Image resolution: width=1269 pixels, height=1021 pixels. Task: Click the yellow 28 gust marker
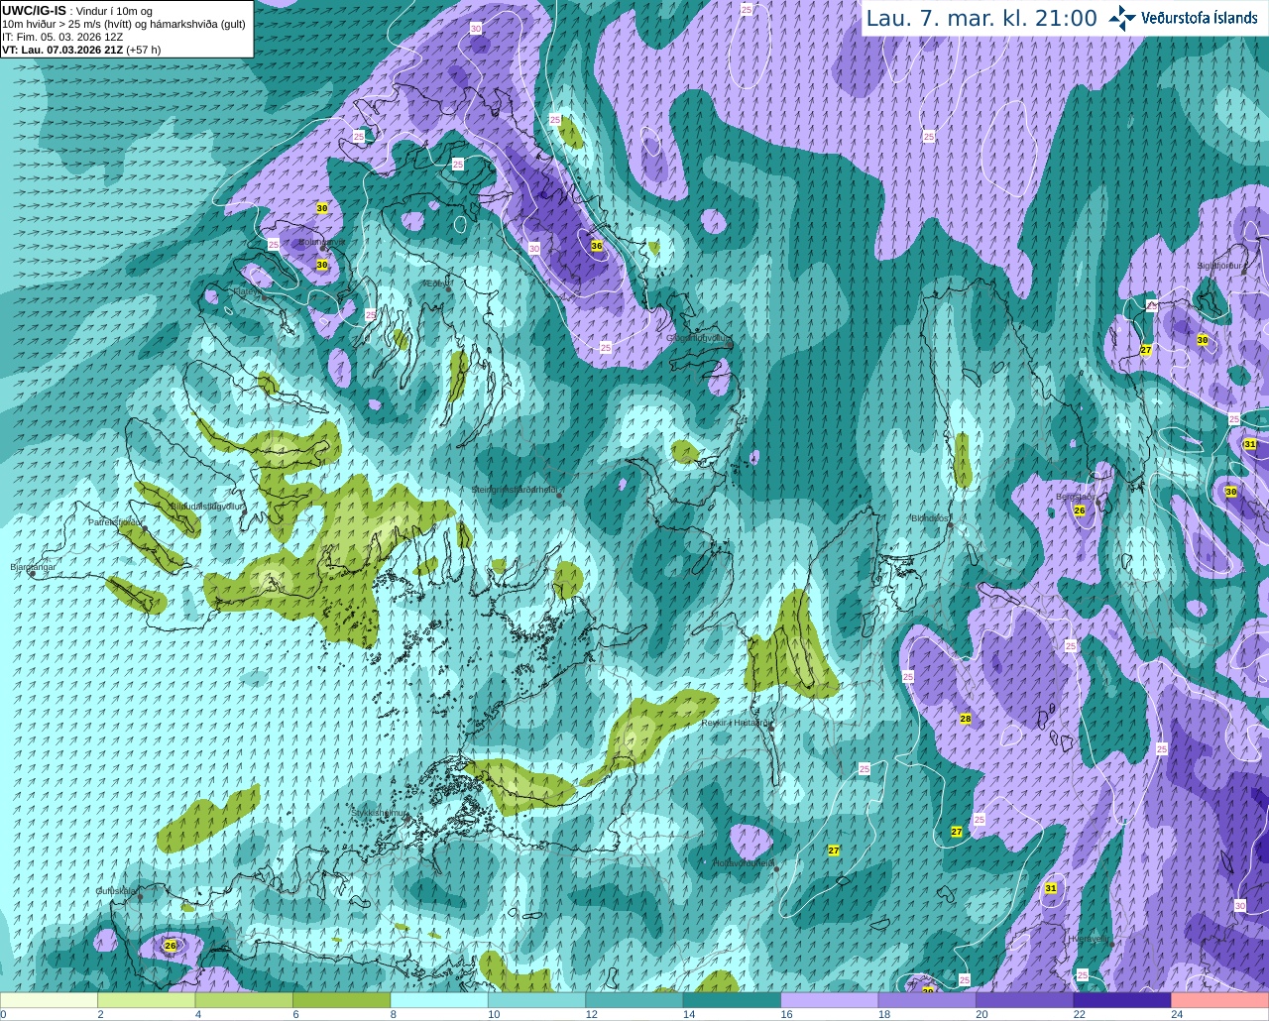click(966, 719)
